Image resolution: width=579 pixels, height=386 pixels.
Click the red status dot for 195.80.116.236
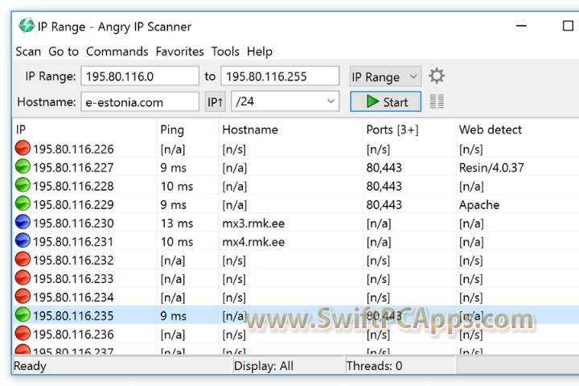pos(23,333)
